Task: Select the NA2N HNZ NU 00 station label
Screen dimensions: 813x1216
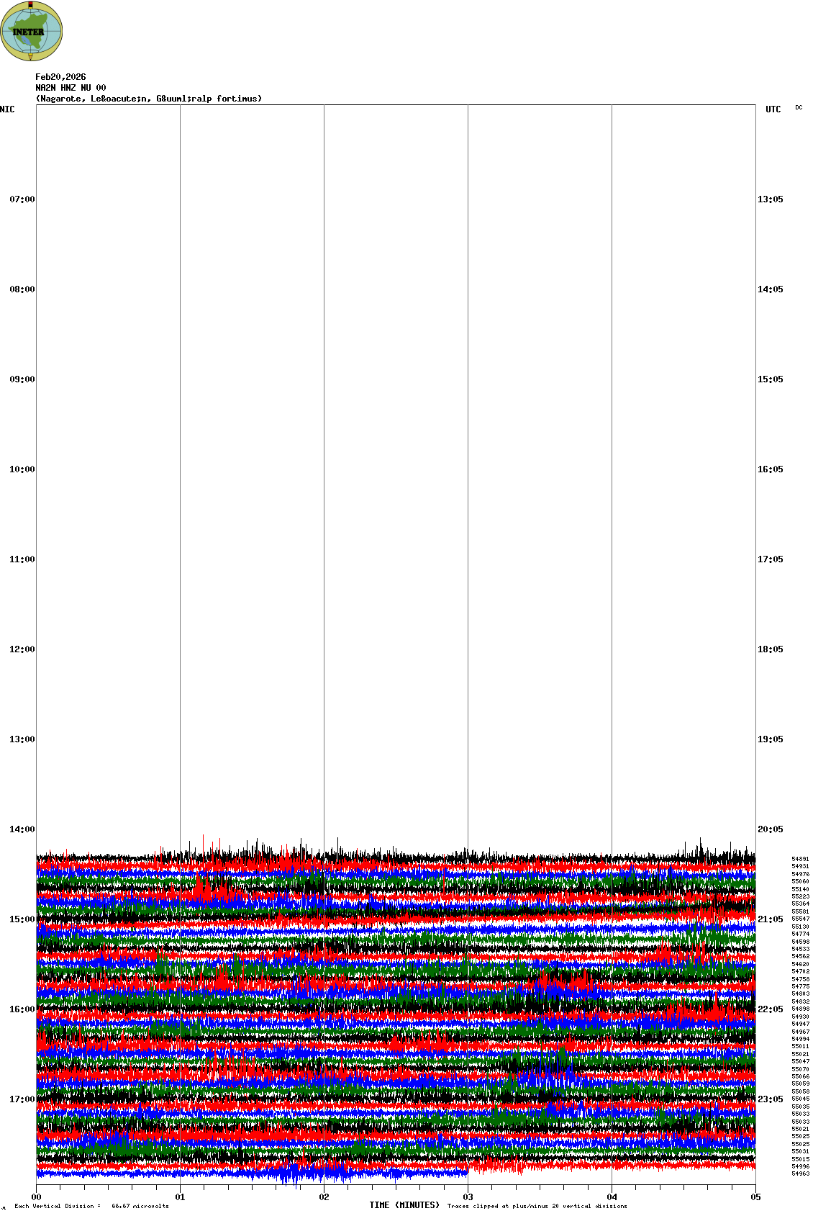Action: (x=71, y=88)
